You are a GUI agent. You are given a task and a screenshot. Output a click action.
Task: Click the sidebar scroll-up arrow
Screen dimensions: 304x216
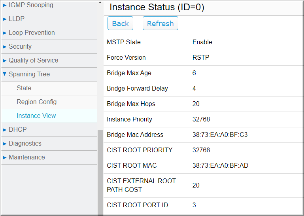point(100,2)
